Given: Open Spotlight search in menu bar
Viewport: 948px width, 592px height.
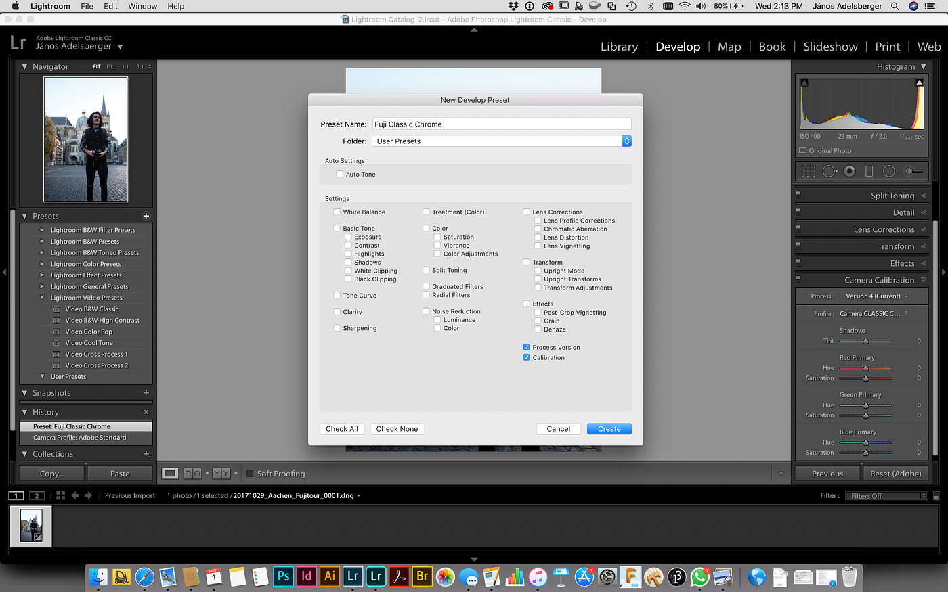Looking at the screenshot, I should [895, 6].
